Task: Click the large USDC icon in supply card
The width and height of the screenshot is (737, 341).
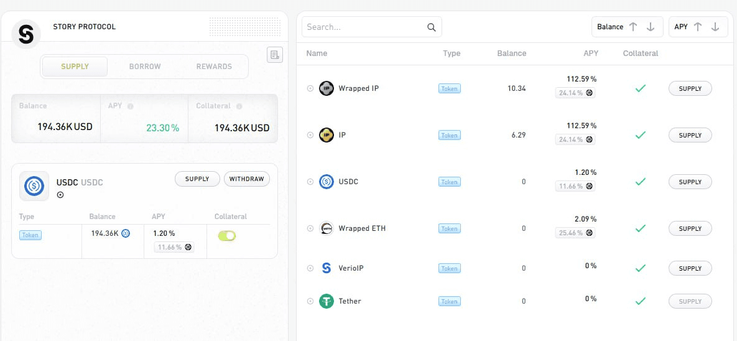Action: pyautogui.click(x=34, y=186)
